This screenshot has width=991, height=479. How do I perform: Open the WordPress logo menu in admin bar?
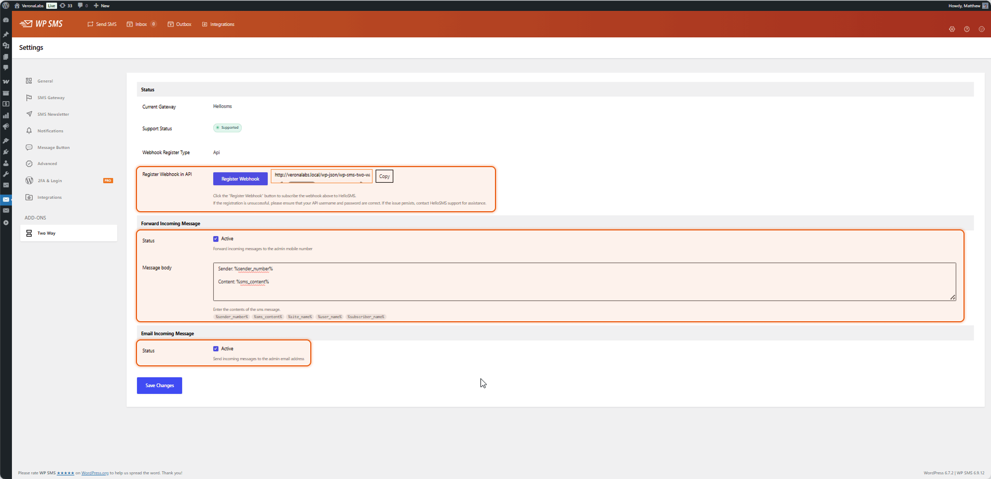pos(6,6)
